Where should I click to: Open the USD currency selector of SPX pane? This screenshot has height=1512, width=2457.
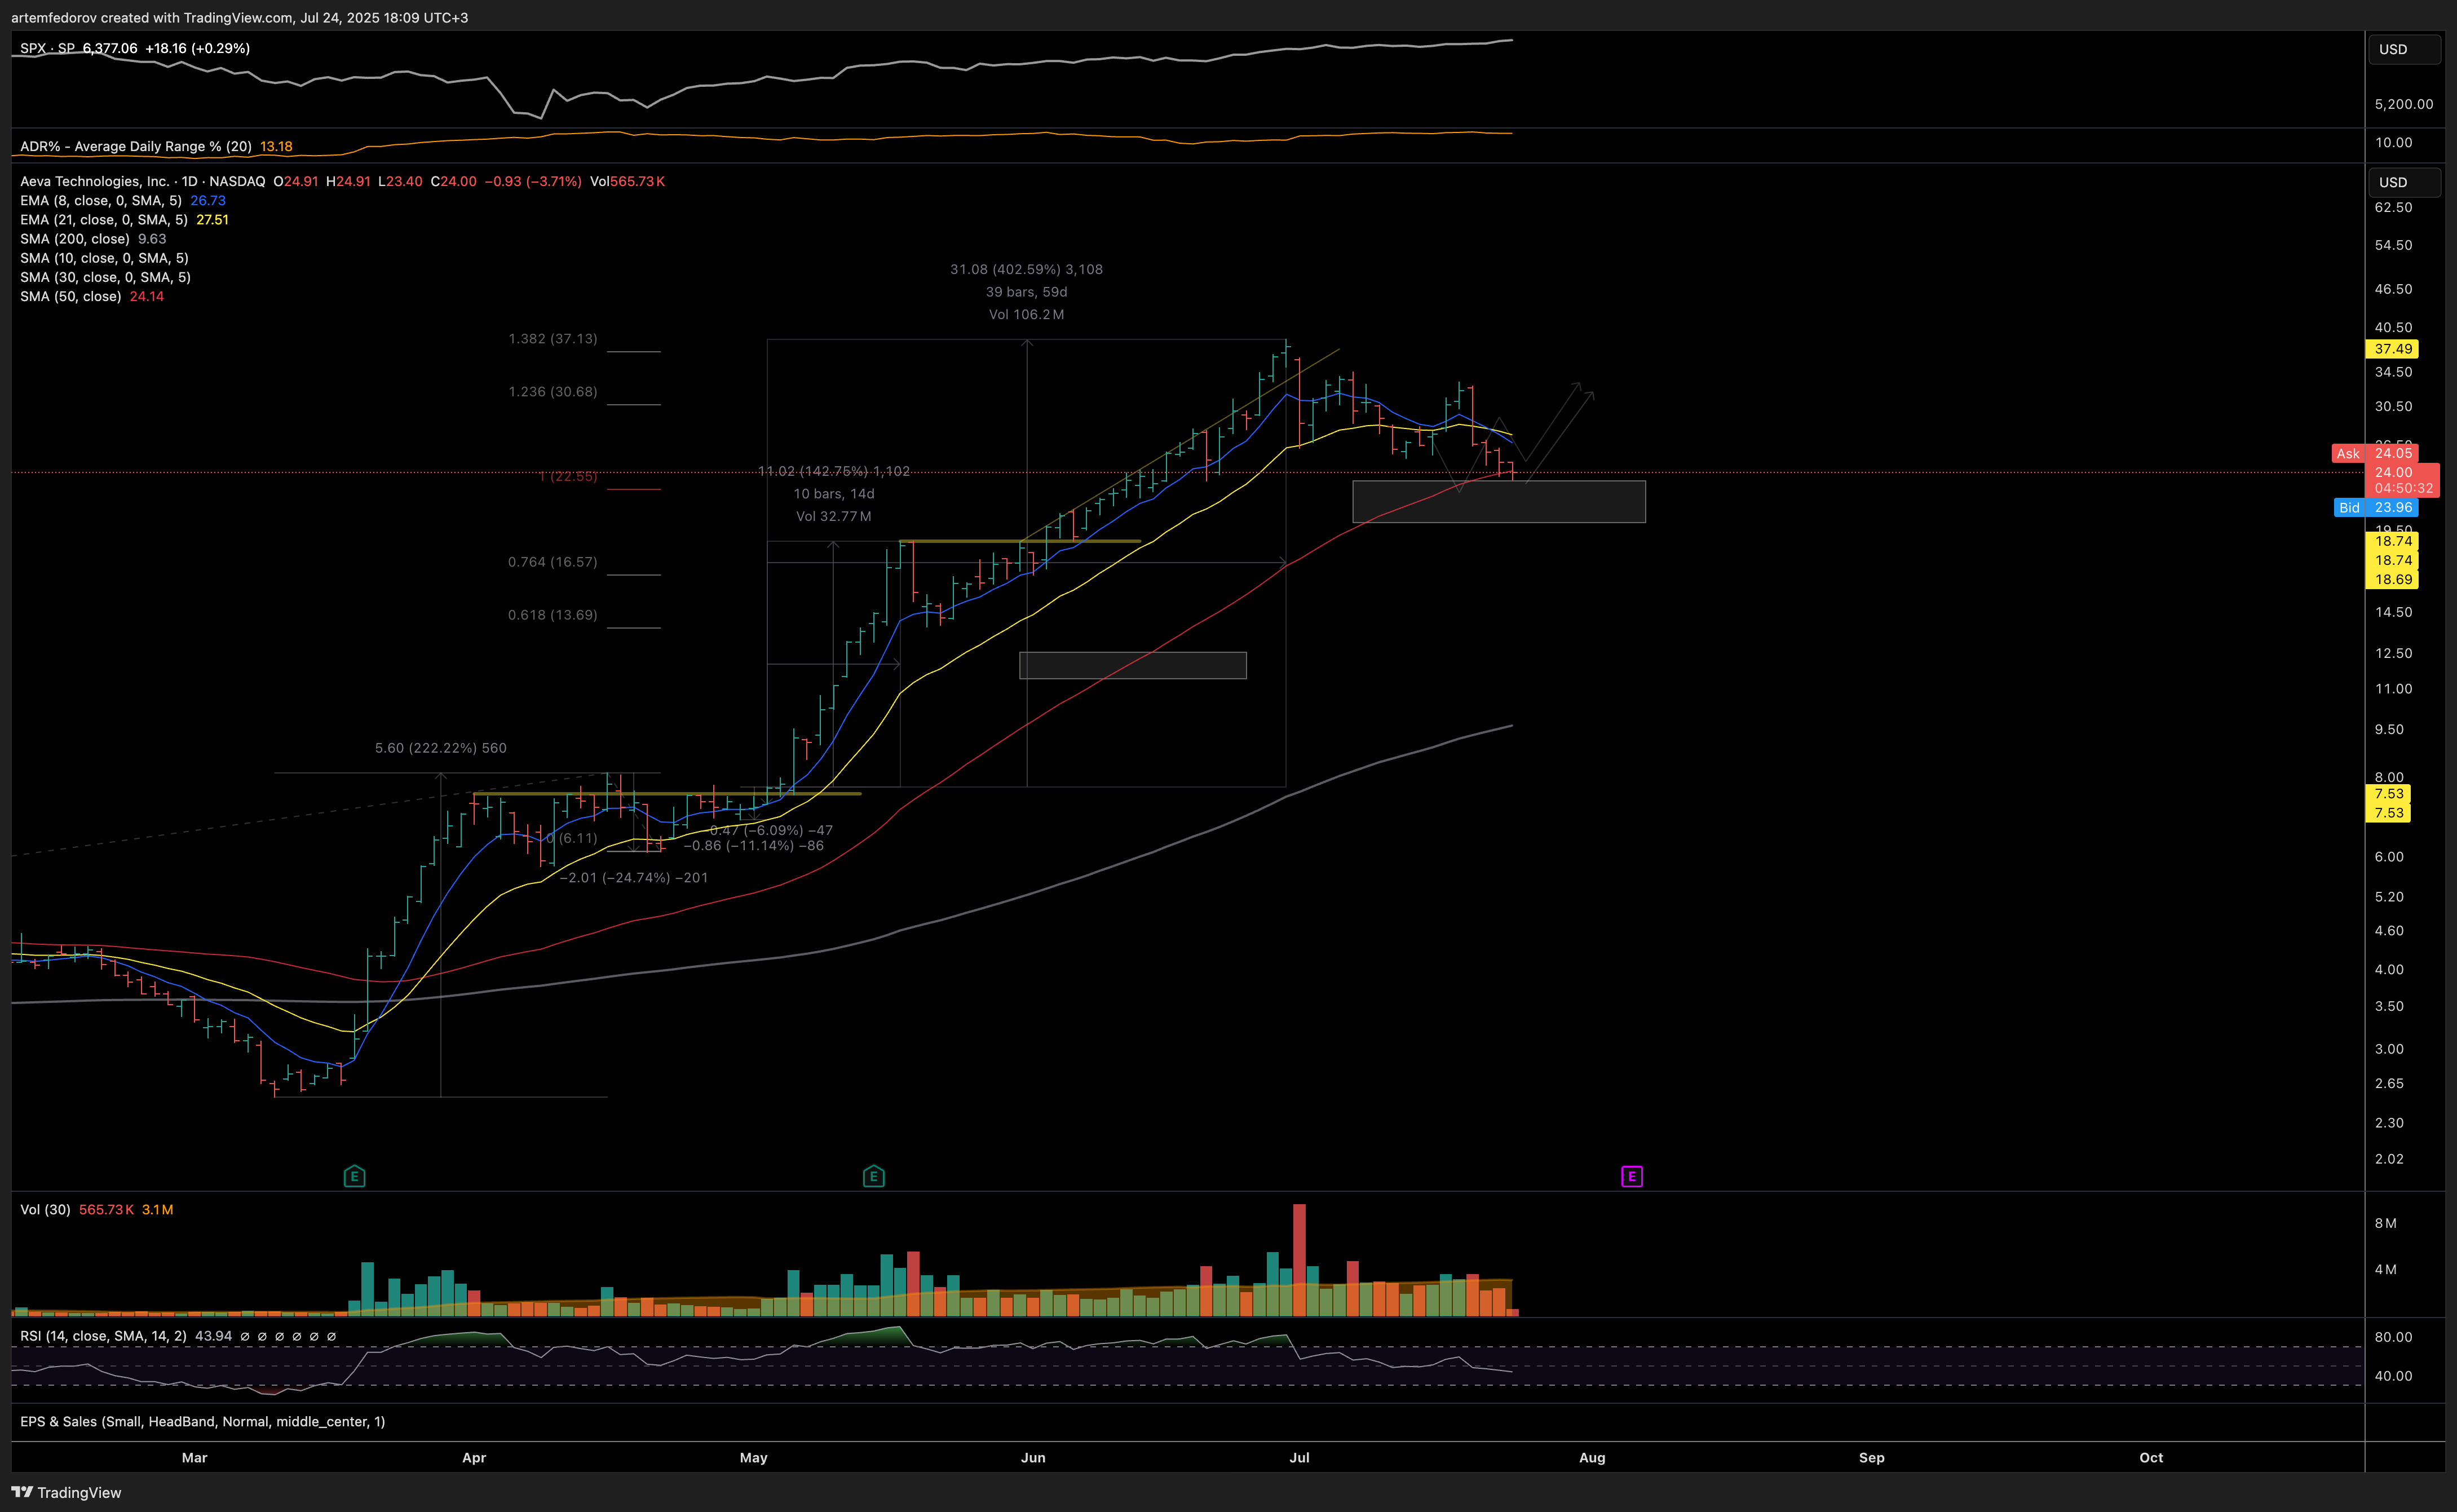pyautogui.click(x=2404, y=49)
